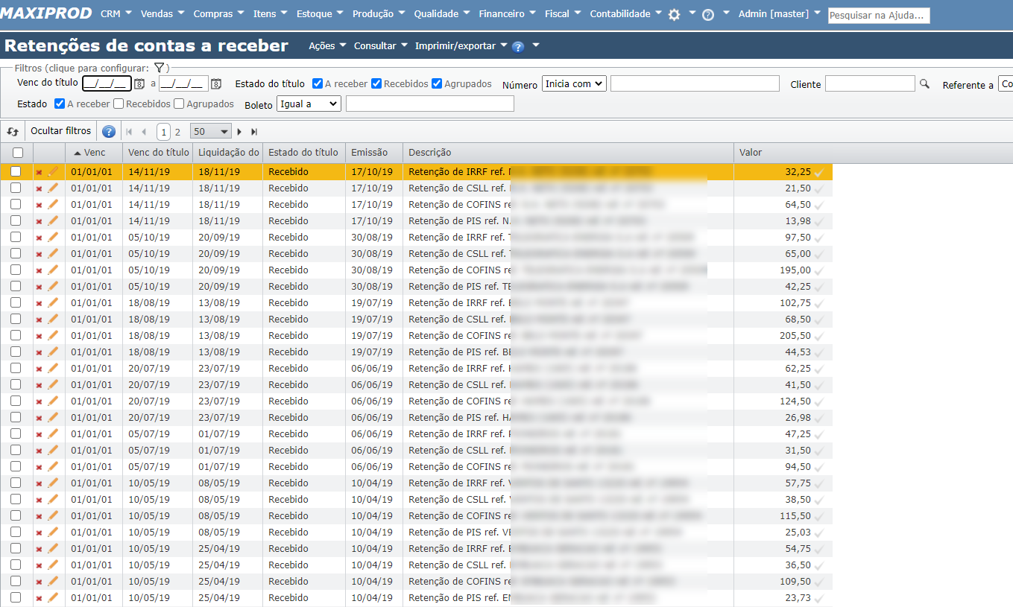
Task: Click the MAXIPROD logo
Action: coord(47,13)
